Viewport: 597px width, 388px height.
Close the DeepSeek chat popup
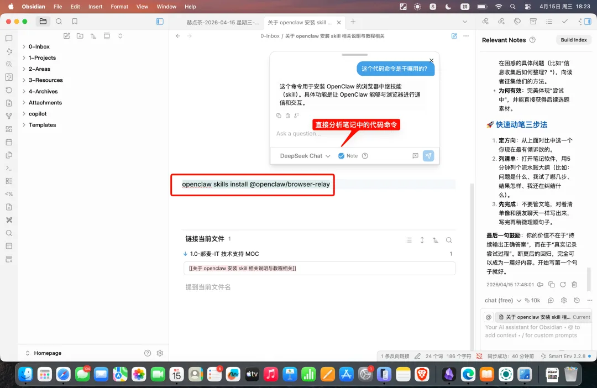click(431, 61)
